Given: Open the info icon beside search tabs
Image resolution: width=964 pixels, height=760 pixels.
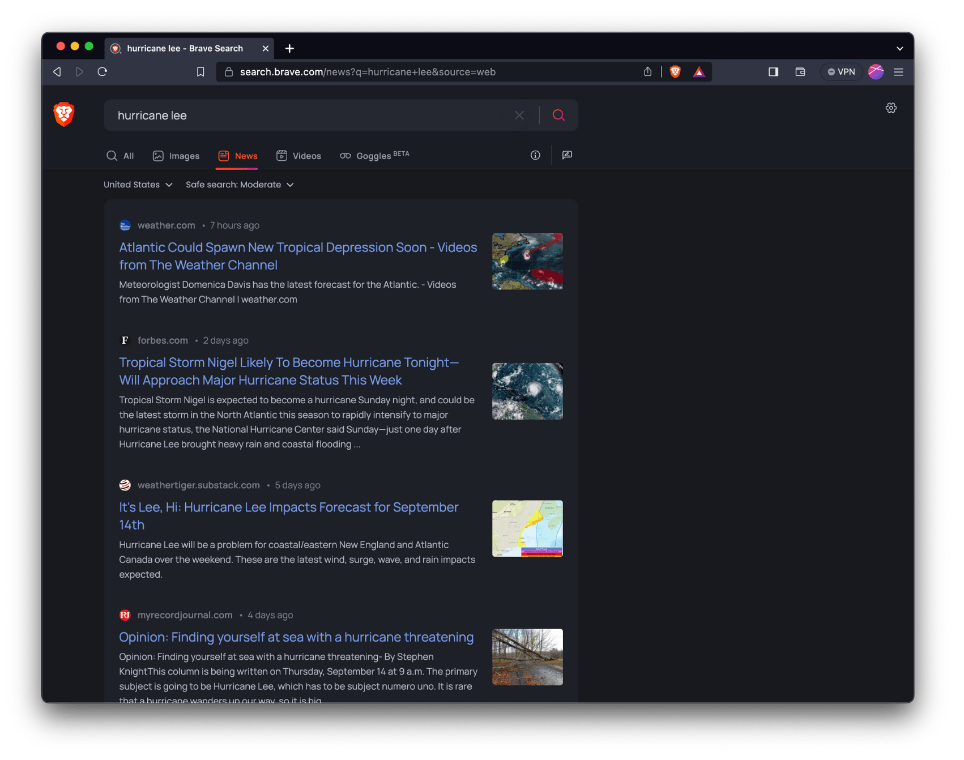Looking at the screenshot, I should pyautogui.click(x=535, y=155).
